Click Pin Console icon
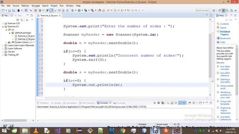239x134 pixels. click(189, 103)
